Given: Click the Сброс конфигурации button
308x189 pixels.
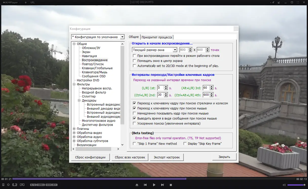Looking at the screenshot, I should pos(90,157).
